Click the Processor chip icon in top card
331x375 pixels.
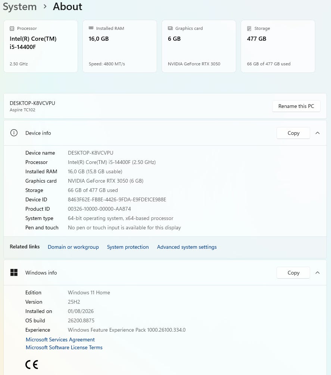(x=12, y=28)
